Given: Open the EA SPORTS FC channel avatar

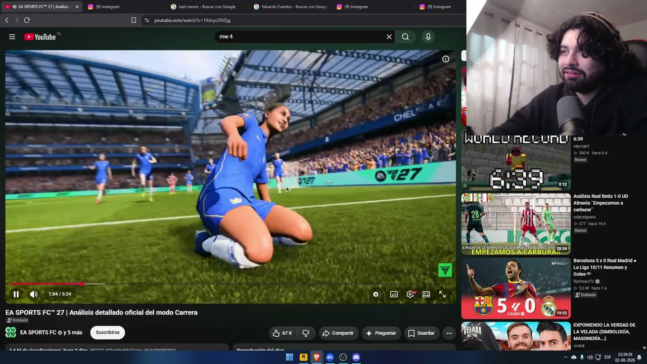Looking at the screenshot, I should (x=11, y=333).
